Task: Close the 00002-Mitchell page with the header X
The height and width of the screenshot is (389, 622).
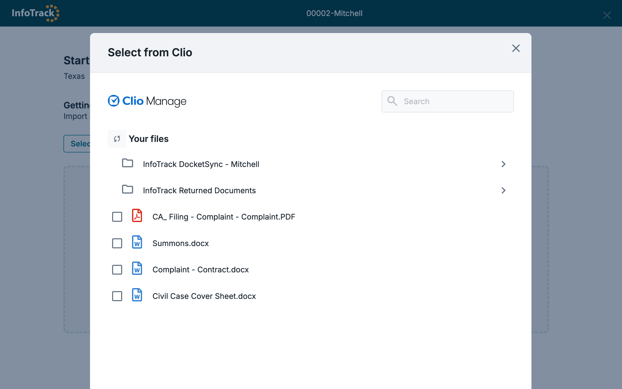Action: [x=607, y=15]
